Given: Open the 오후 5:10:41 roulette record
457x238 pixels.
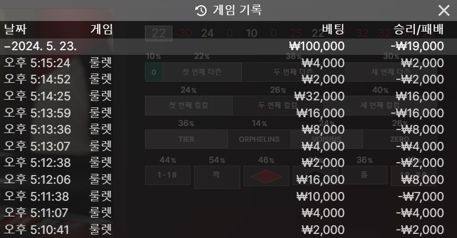Looking at the screenshot, I should (228, 230).
